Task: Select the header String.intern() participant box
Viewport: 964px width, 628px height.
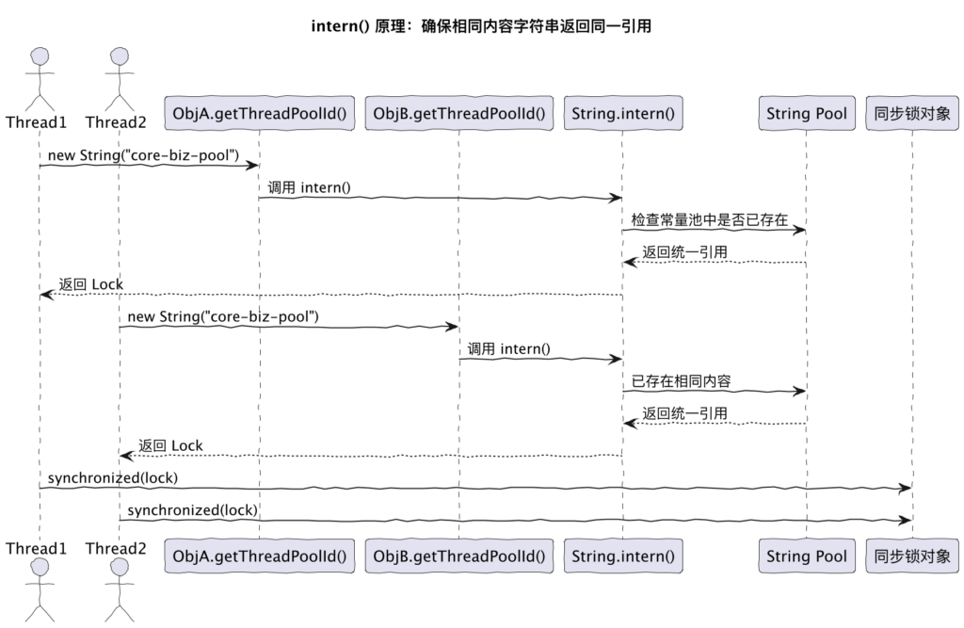Action: click(622, 114)
